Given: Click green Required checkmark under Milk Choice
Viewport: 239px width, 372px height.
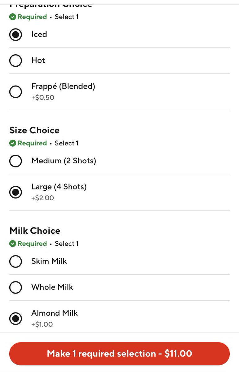Looking at the screenshot, I should [x=13, y=244].
